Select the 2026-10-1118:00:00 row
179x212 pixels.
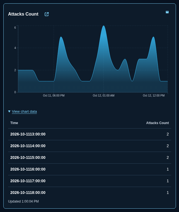click(x=89, y=193)
